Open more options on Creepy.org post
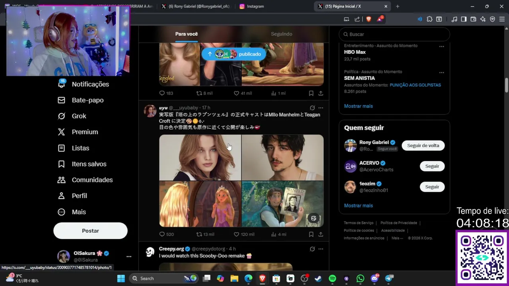This screenshot has width=509, height=286. pyautogui.click(x=321, y=249)
